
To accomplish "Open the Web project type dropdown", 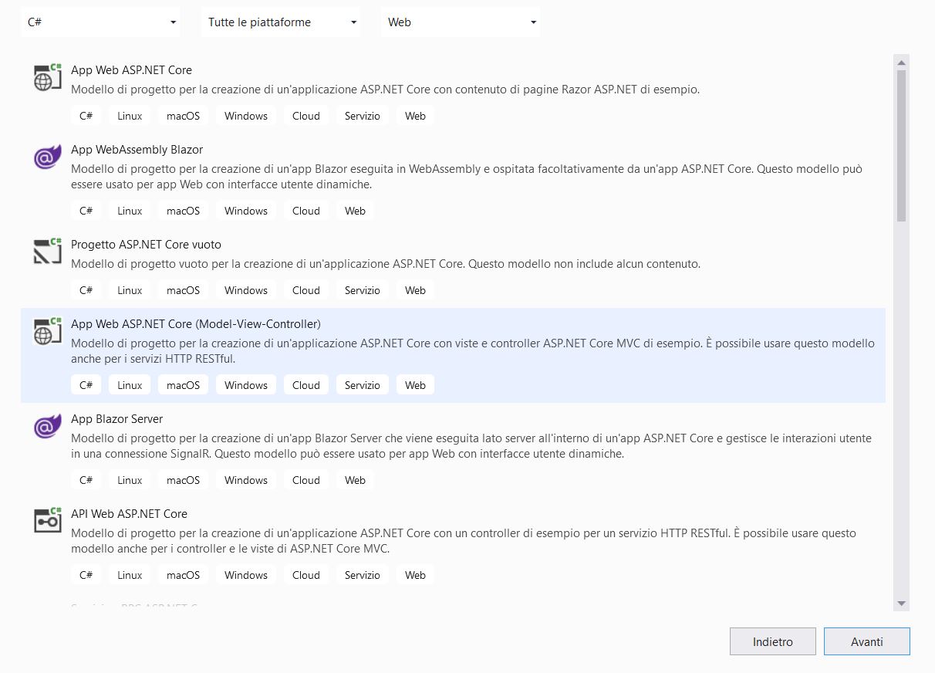I will point(461,22).
